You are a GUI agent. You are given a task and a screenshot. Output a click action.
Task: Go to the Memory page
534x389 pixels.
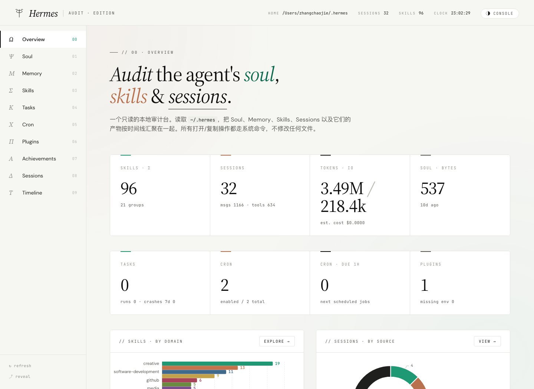pyautogui.click(x=43, y=73)
